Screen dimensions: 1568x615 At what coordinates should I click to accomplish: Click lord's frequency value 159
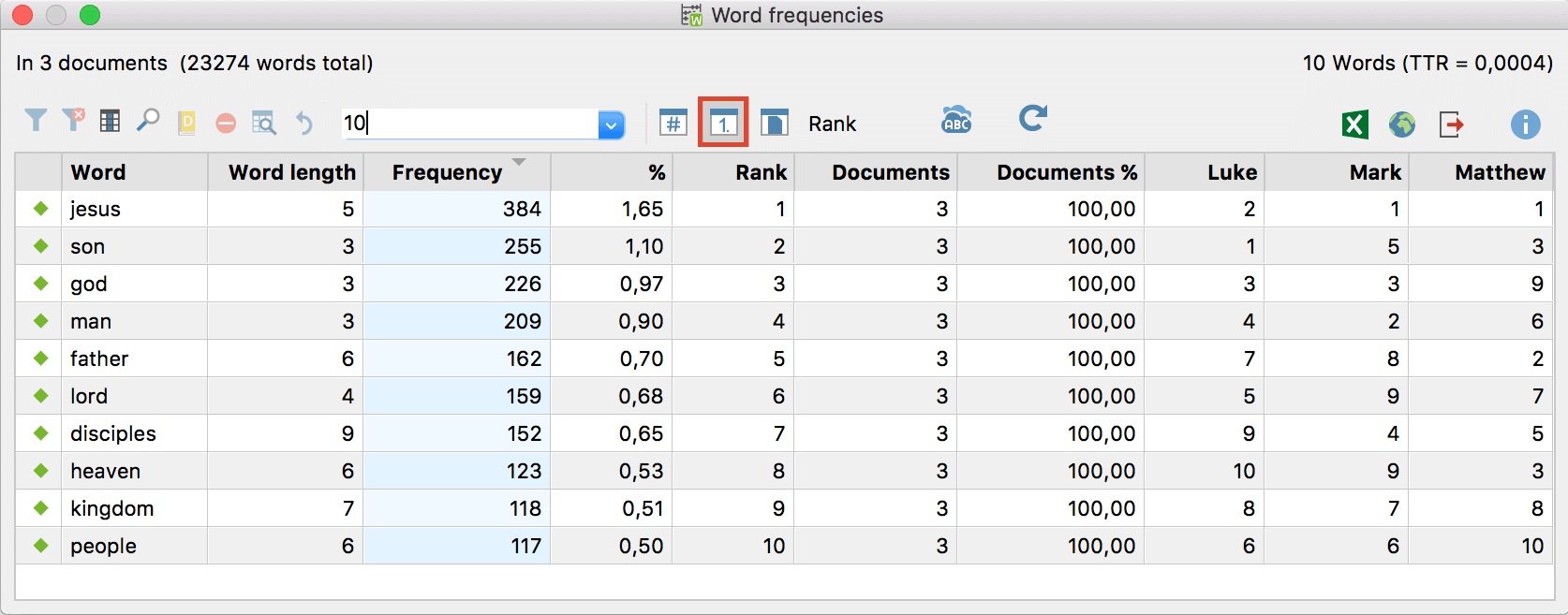(x=524, y=396)
